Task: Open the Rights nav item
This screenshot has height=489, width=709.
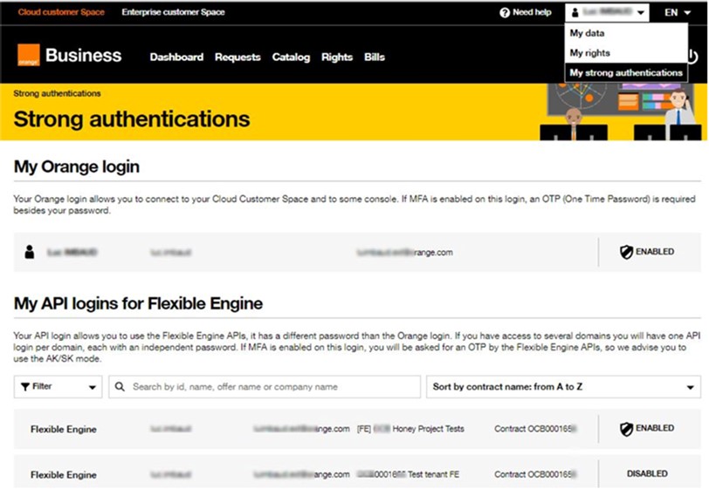Action: (x=337, y=57)
